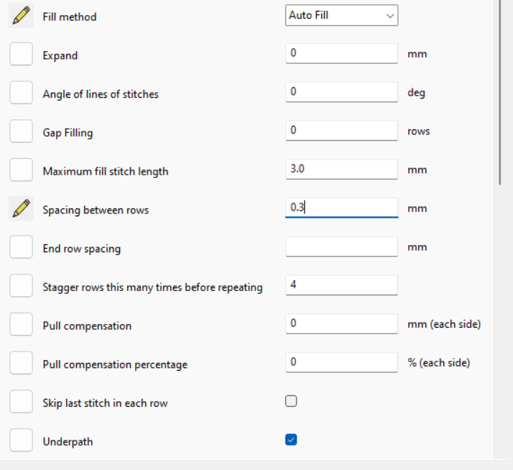Click the vertical scrollbar thumb
This screenshot has width=513, height=470.
point(500,92)
